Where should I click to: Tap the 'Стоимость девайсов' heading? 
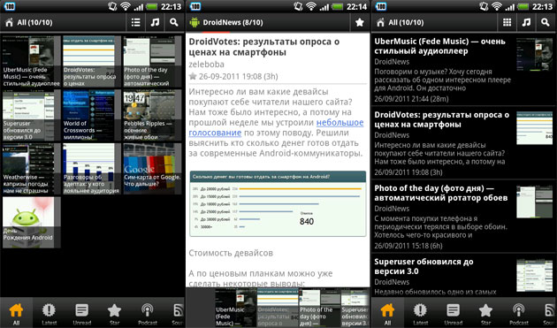point(231,253)
